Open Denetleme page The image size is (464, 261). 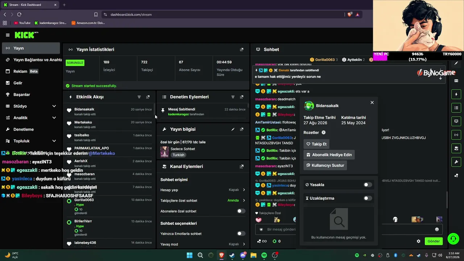(31, 129)
